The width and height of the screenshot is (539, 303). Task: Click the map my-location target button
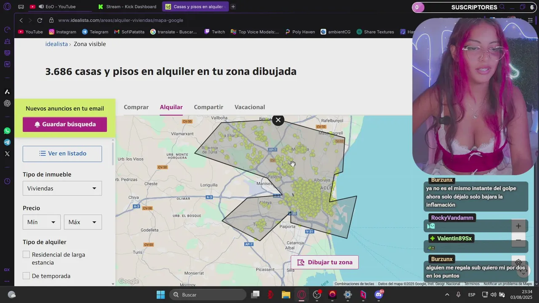pyautogui.click(x=518, y=262)
